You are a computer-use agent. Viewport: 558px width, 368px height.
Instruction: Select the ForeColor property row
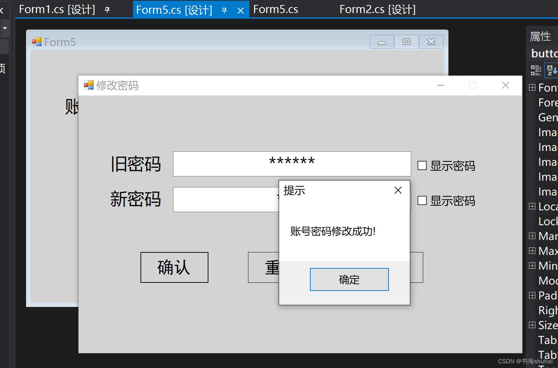pos(543,103)
